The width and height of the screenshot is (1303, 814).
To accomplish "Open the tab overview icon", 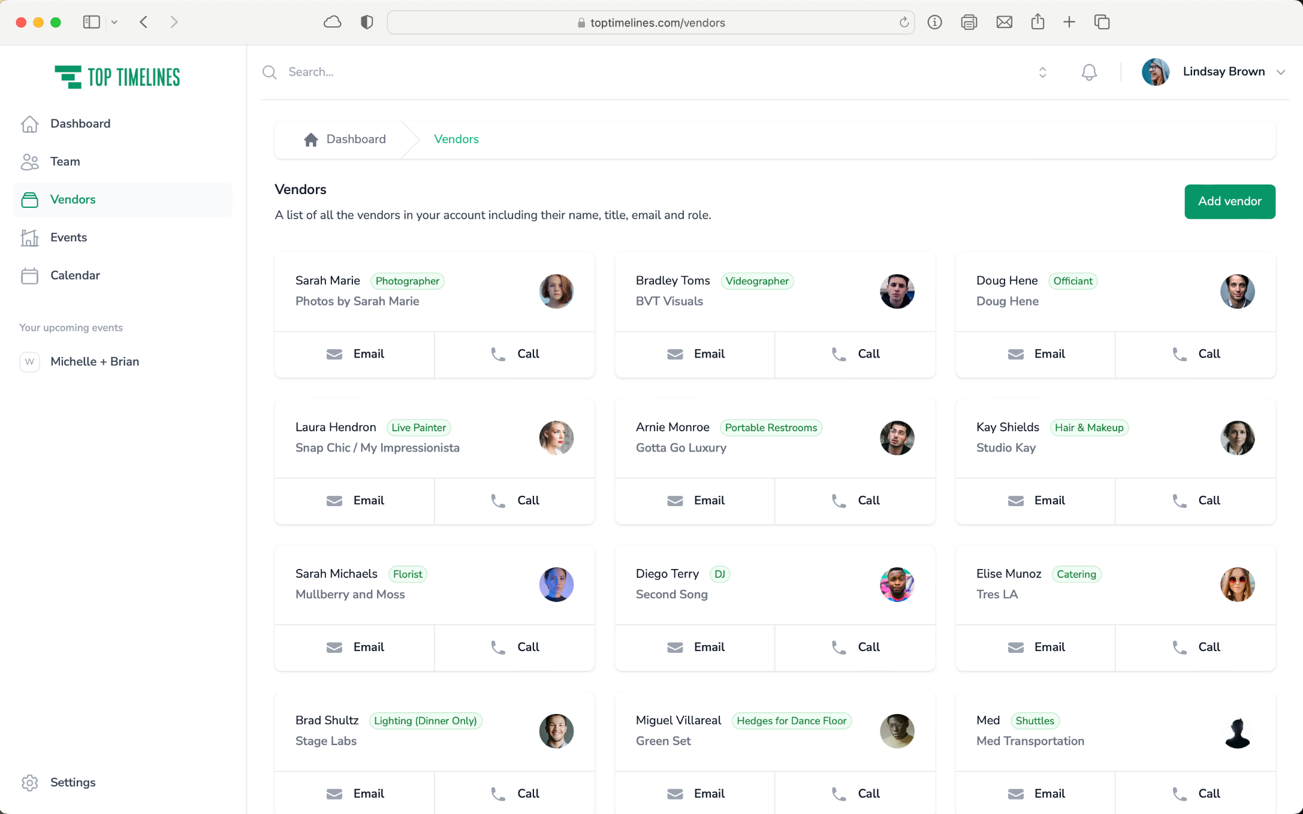I will 1102,22.
